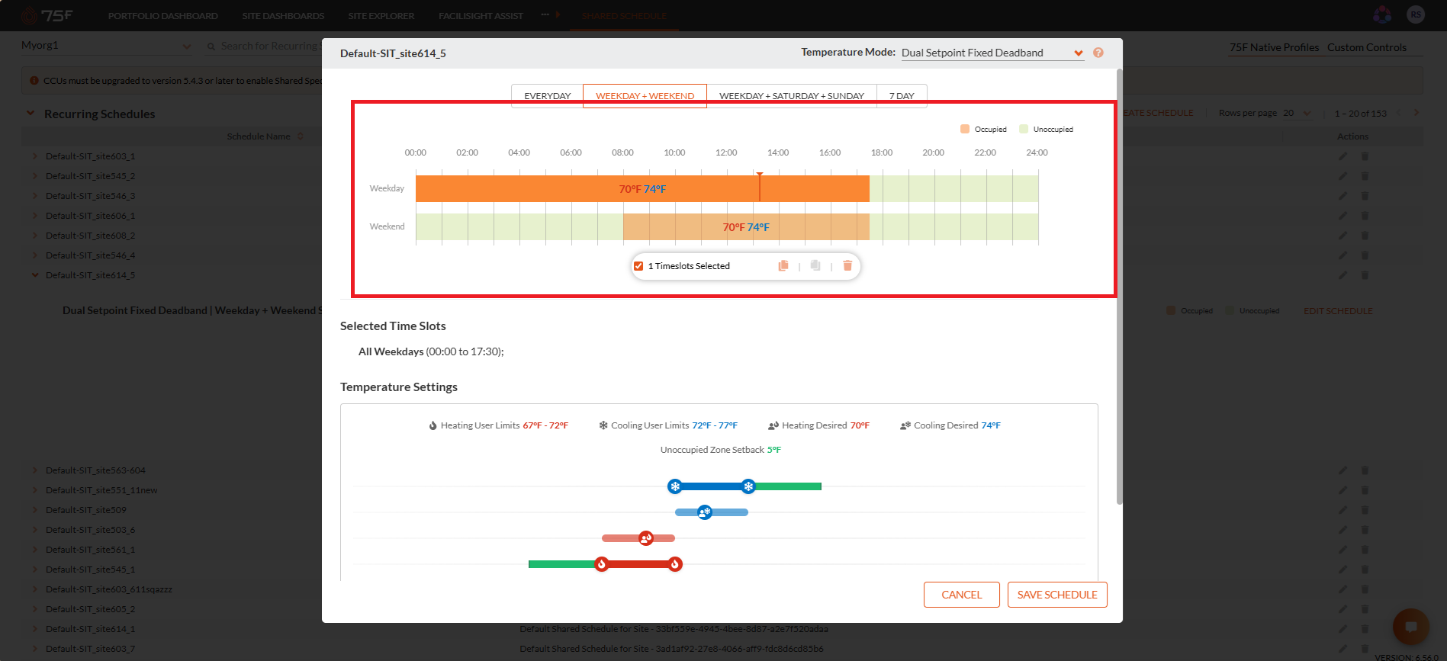
Task: Open the Myorg1 organization dropdown
Action: 106,46
